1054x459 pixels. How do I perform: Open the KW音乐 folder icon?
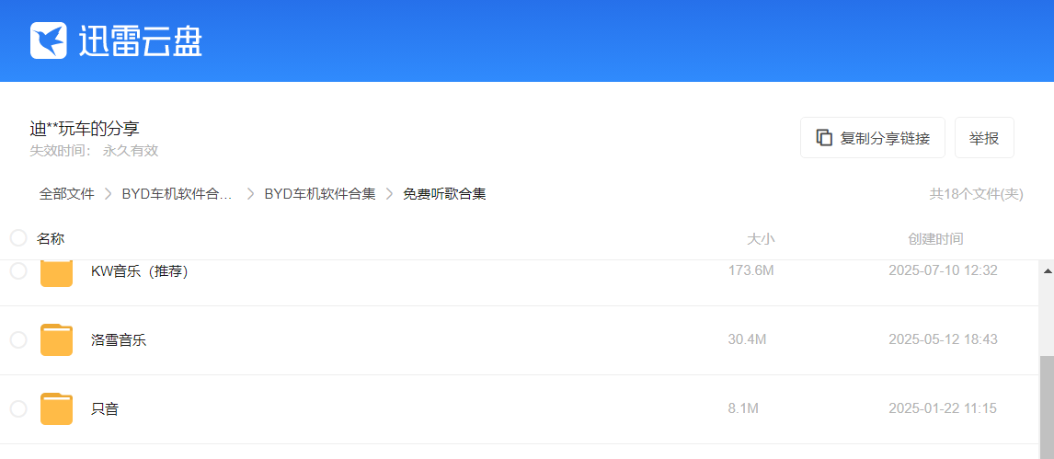tap(56, 273)
